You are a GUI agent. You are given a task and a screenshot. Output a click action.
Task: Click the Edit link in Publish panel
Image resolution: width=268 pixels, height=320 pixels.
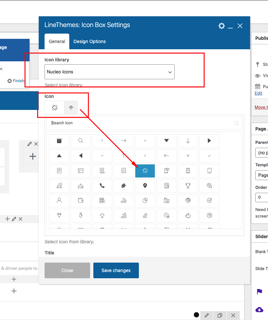coord(258,93)
